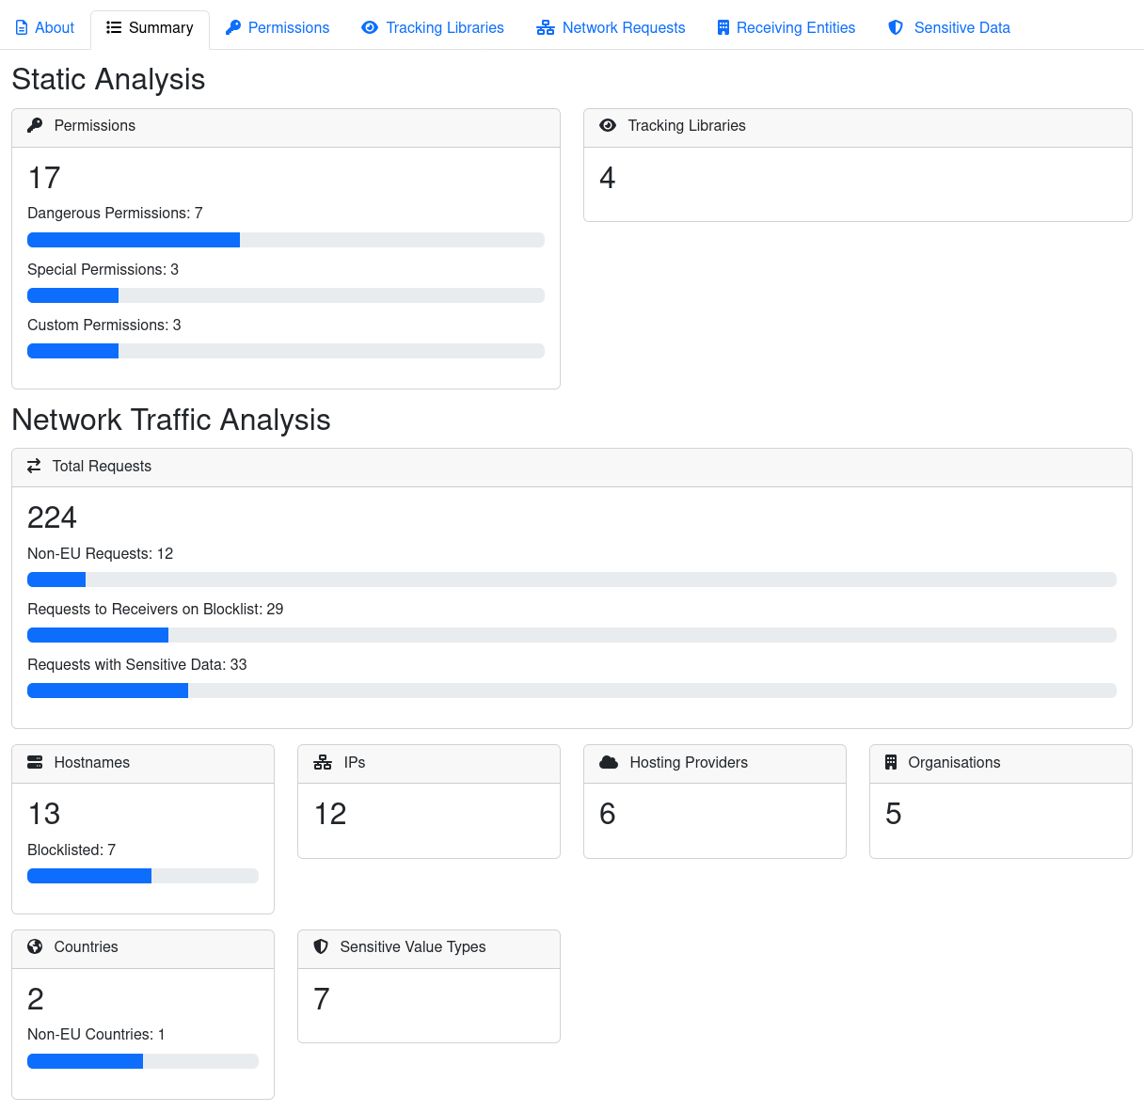Click the eye icon in Tracking Libraries card
1144x1112 pixels.
coord(608,125)
